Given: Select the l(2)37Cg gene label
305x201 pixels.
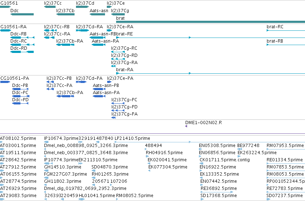Looking at the screenshot, I should [120, 11].
